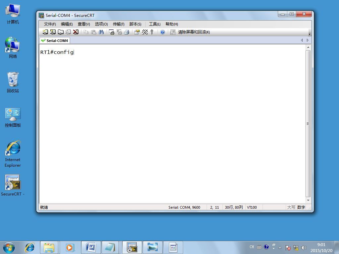Viewport: 339px width, 254px height.
Task: Click the SecureCRT taskbar button
Action: tap(132, 247)
